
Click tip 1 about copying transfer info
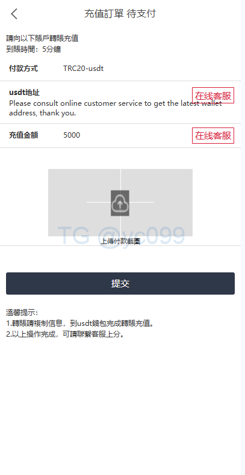(81, 323)
